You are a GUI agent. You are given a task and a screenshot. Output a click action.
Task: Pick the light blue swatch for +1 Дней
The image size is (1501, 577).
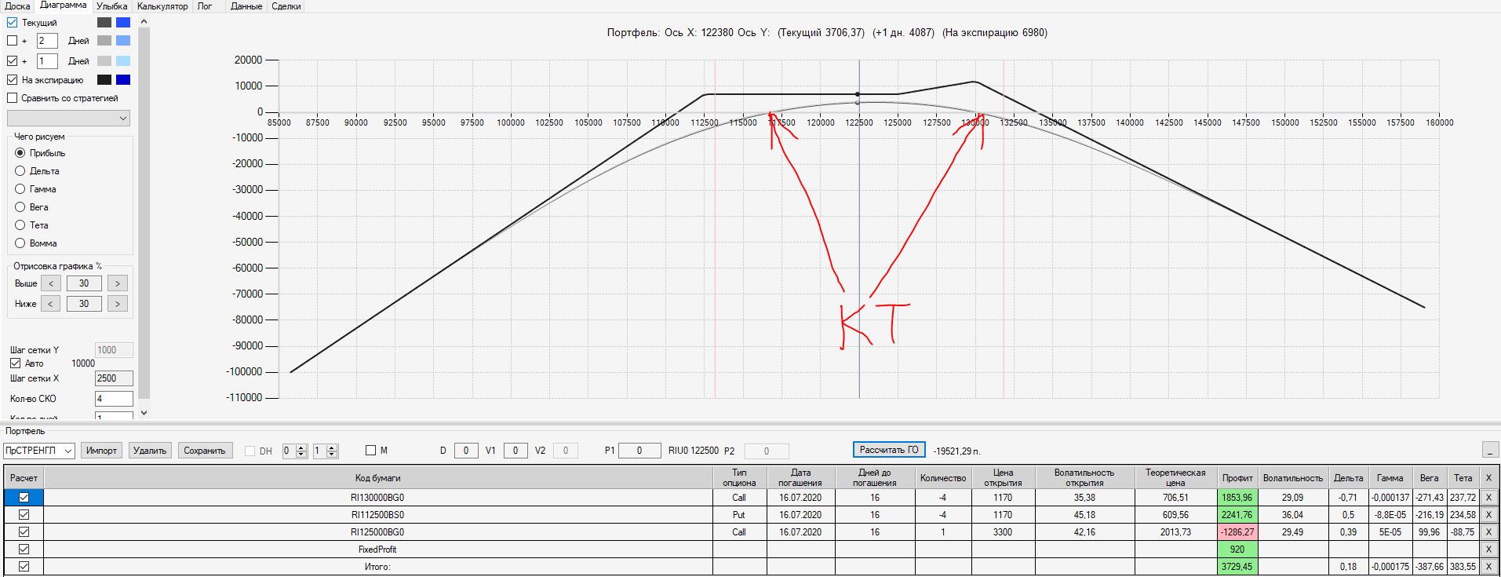123,61
